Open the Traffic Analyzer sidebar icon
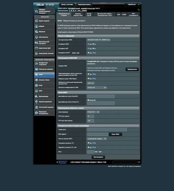The width and height of the screenshot is (174, 191). pyautogui.click(x=36, y=53)
